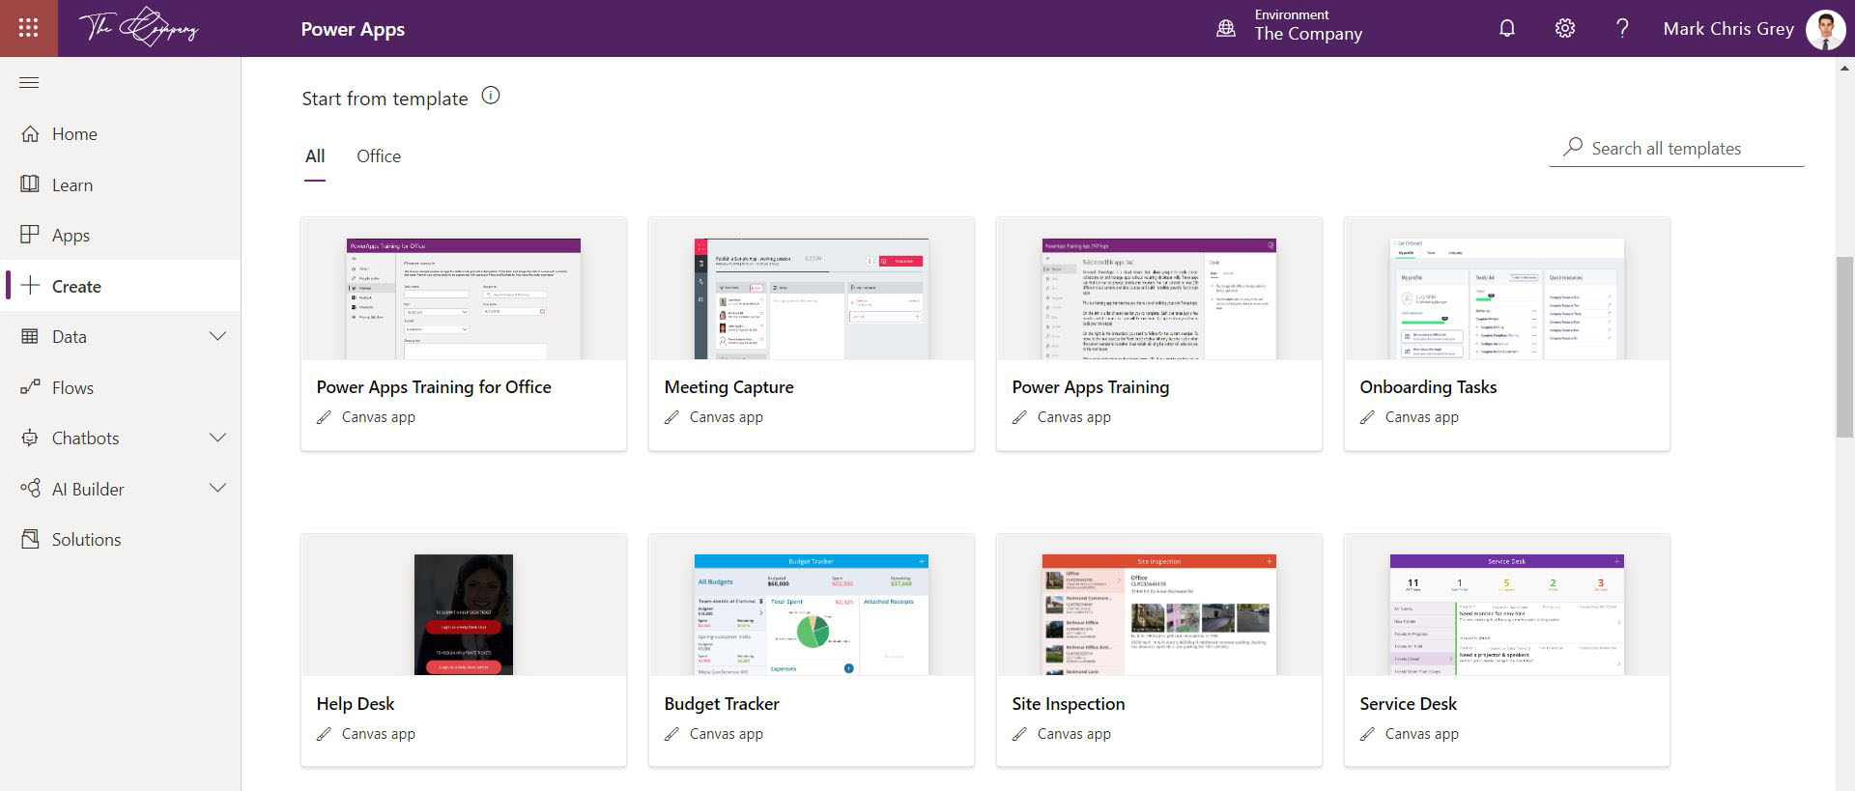Expand the Data section chevron
This screenshot has height=791, width=1855.
(217, 336)
